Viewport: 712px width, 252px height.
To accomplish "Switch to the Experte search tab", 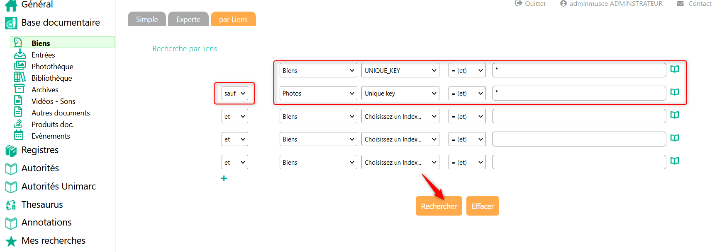I will pos(188,19).
